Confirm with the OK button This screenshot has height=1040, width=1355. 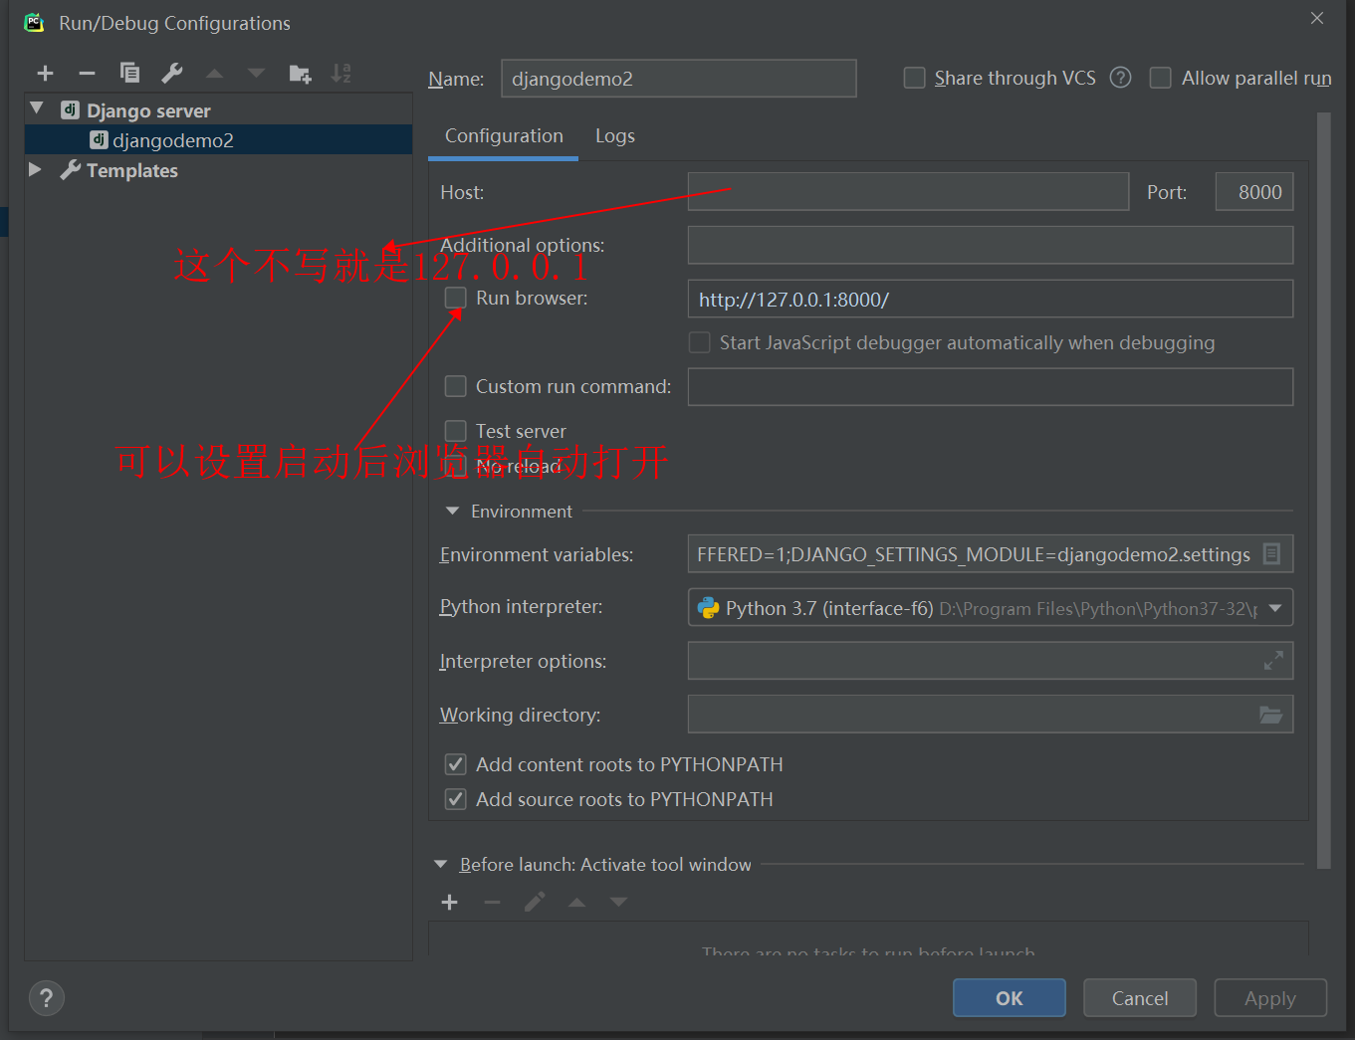click(1010, 998)
